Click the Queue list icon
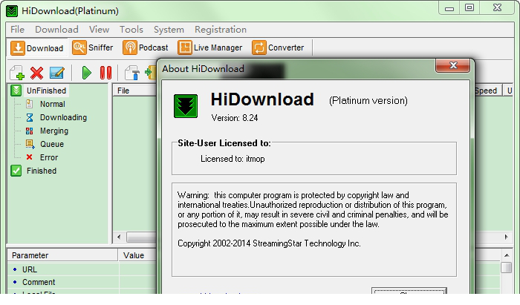 tap(30, 144)
